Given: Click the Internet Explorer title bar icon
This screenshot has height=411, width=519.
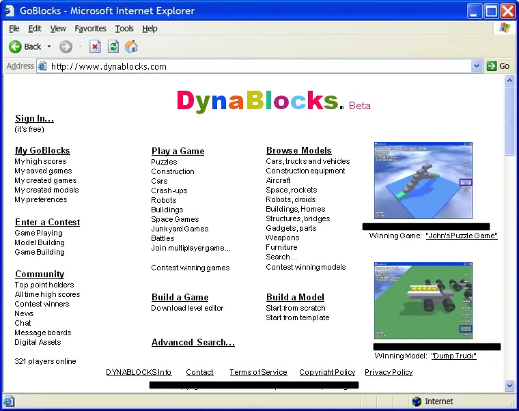Looking at the screenshot, I should point(9,11).
